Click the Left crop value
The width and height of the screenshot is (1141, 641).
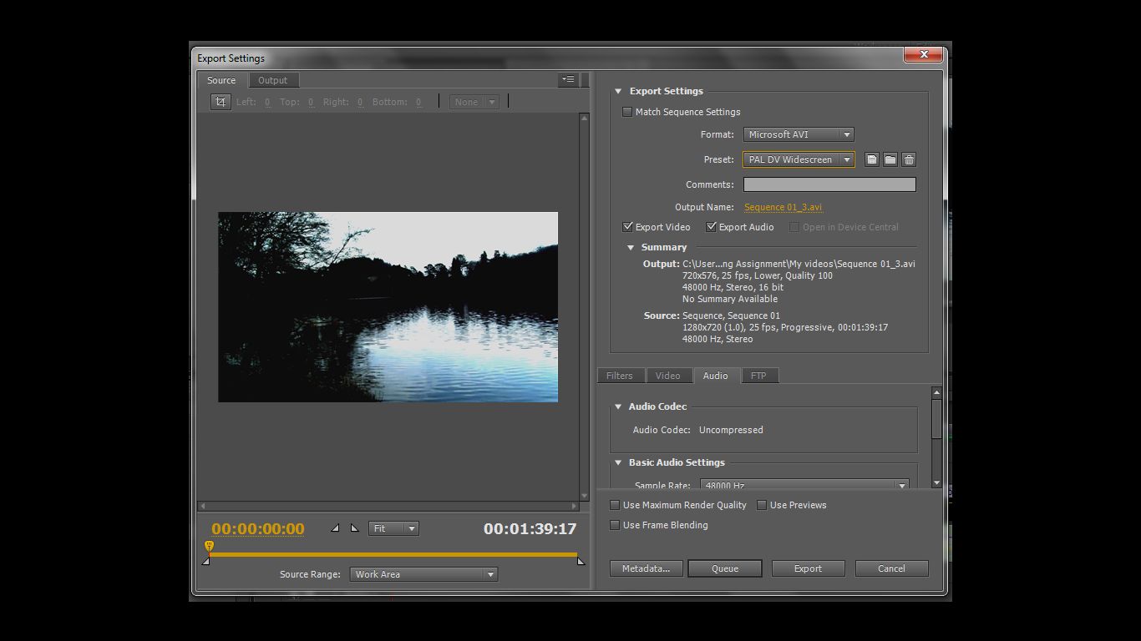point(268,102)
